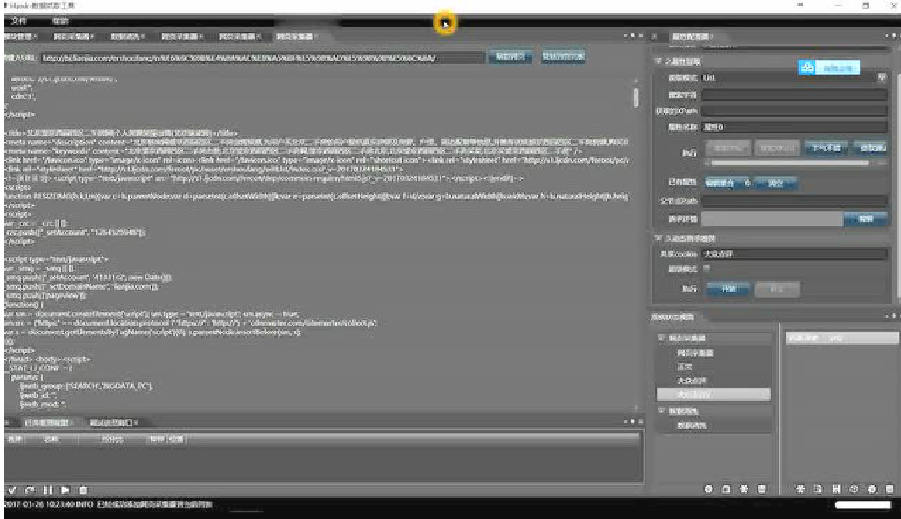Click the 搜索字符 input field
901x519 pixels.
click(x=794, y=95)
